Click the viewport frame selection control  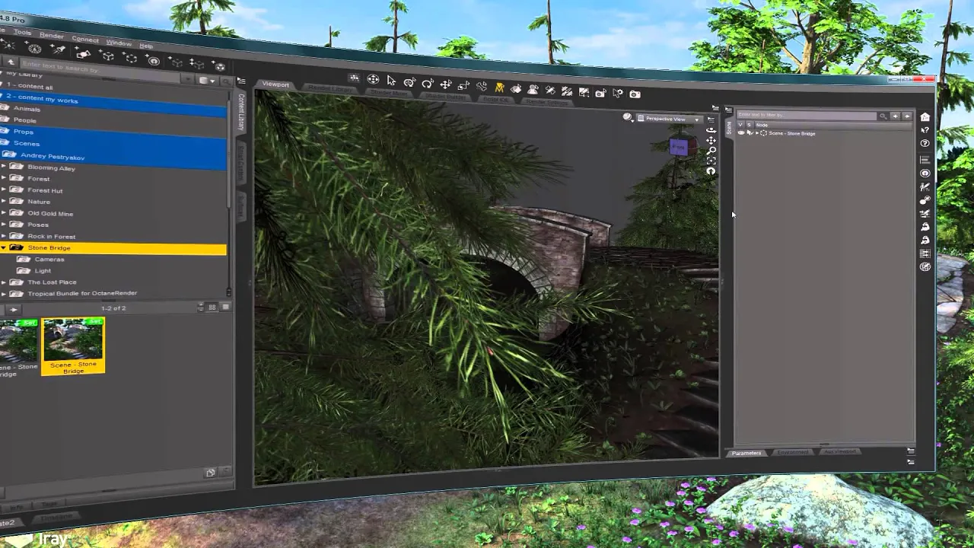coord(711,161)
